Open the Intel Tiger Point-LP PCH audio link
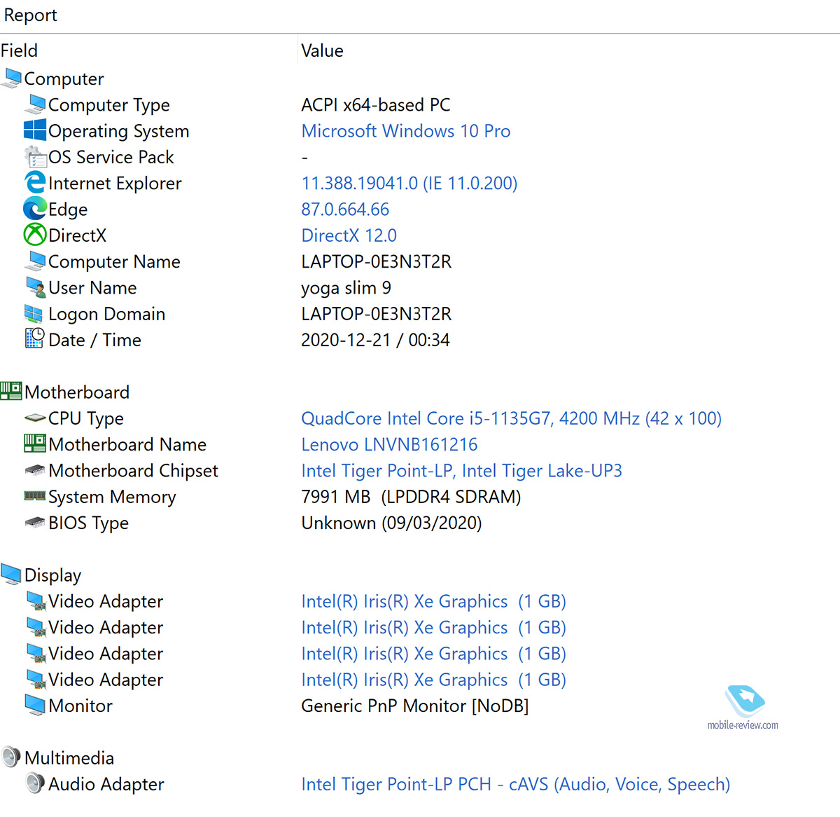 point(514,784)
